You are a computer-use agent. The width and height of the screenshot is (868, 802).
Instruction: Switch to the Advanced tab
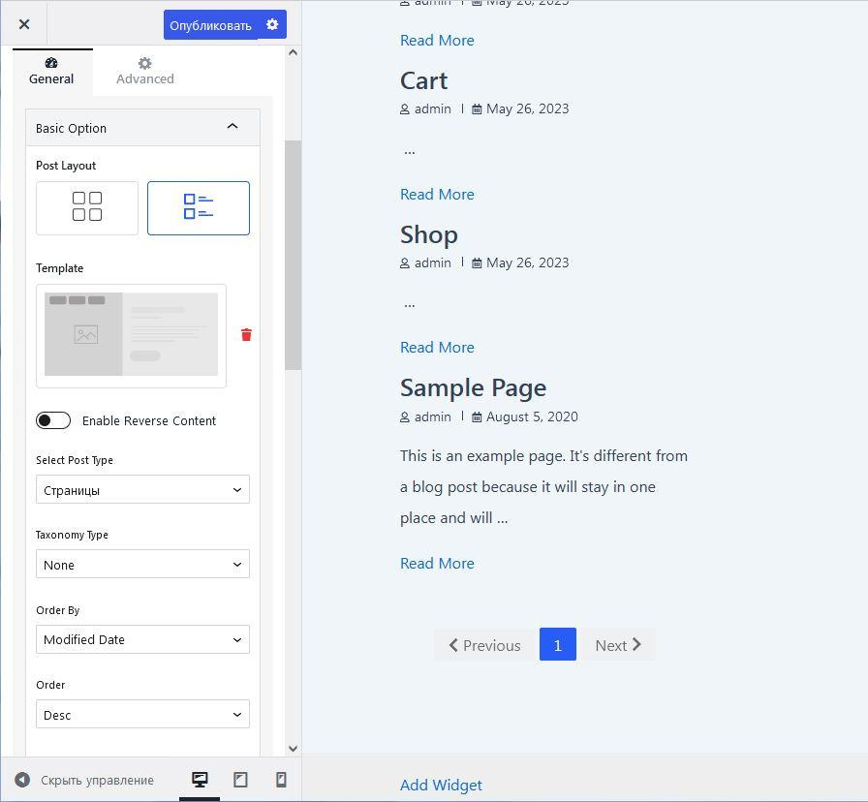[x=145, y=72]
